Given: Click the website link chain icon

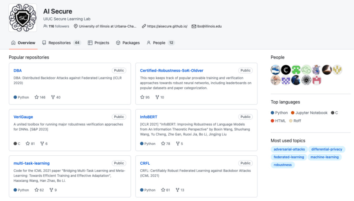Looking at the screenshot, I should point(144,26).
